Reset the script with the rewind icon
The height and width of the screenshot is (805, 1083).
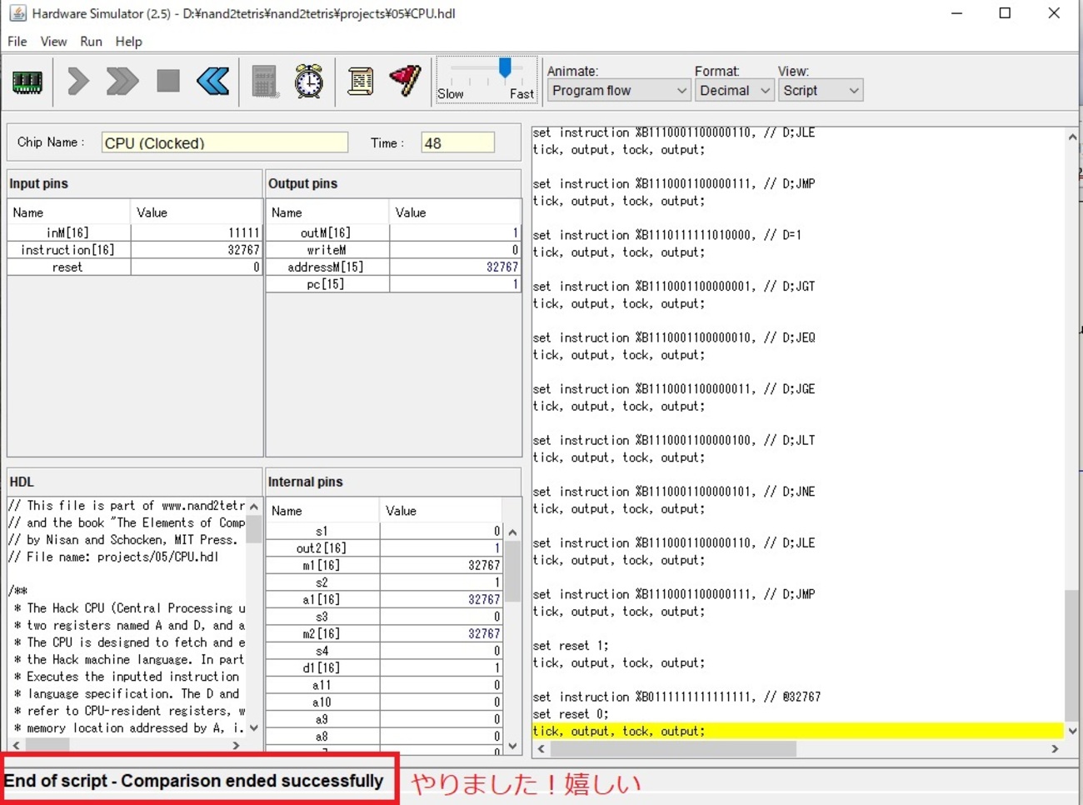[x=213, y=82]
